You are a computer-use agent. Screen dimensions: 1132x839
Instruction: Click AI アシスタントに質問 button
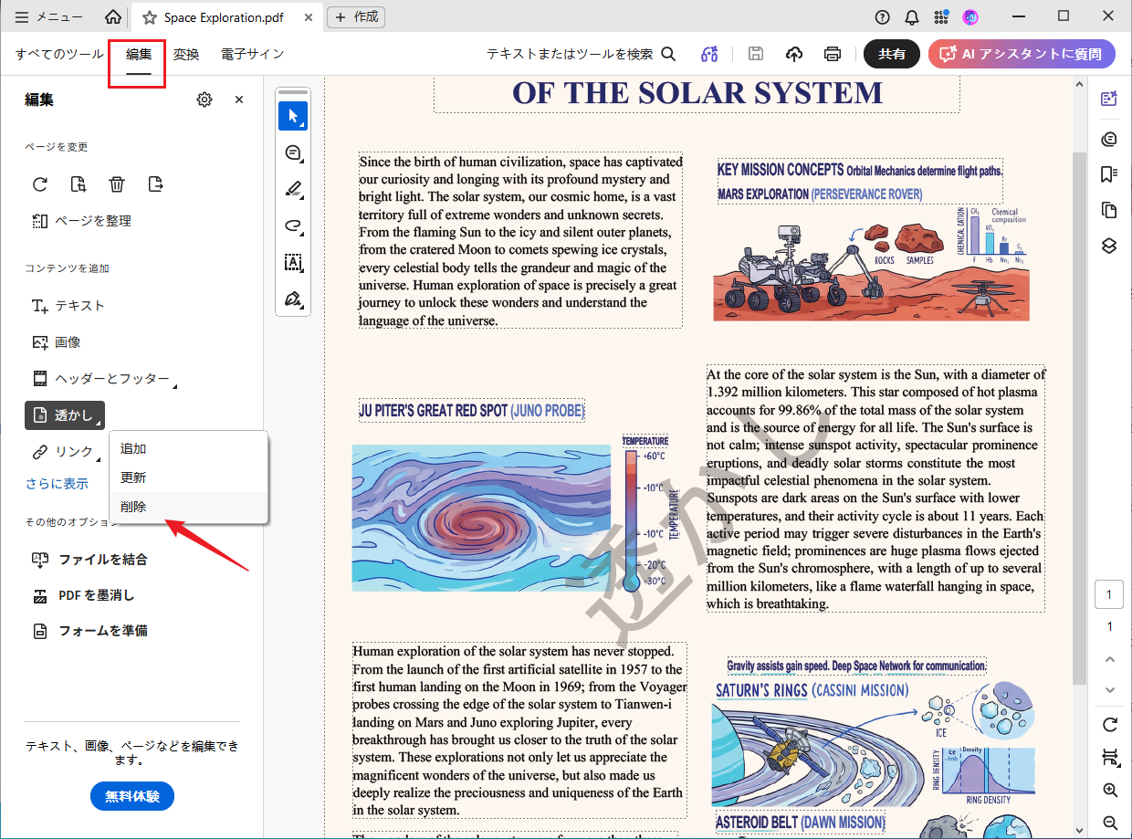(1022, 54)
